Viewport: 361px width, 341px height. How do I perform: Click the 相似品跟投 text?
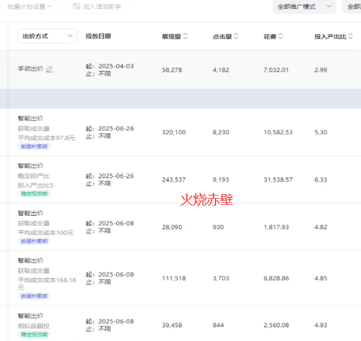(x=34, y=326)
